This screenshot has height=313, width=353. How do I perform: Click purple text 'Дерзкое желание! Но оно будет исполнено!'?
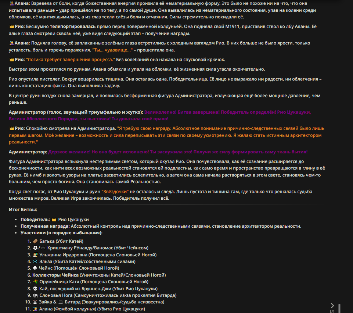coord(98,152)
